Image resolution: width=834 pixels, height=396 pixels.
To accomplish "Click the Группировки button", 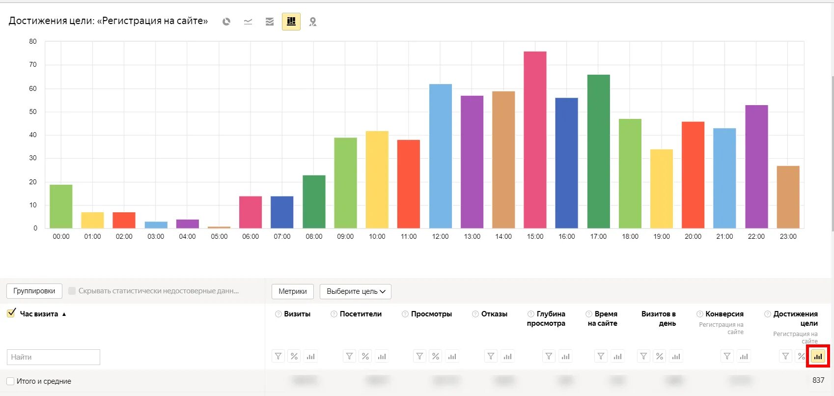I will 34,291.
